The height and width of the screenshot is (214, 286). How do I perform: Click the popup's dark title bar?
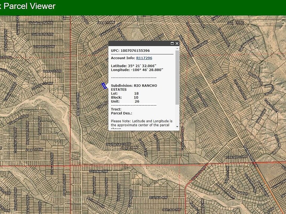click(x=139, y=43)
